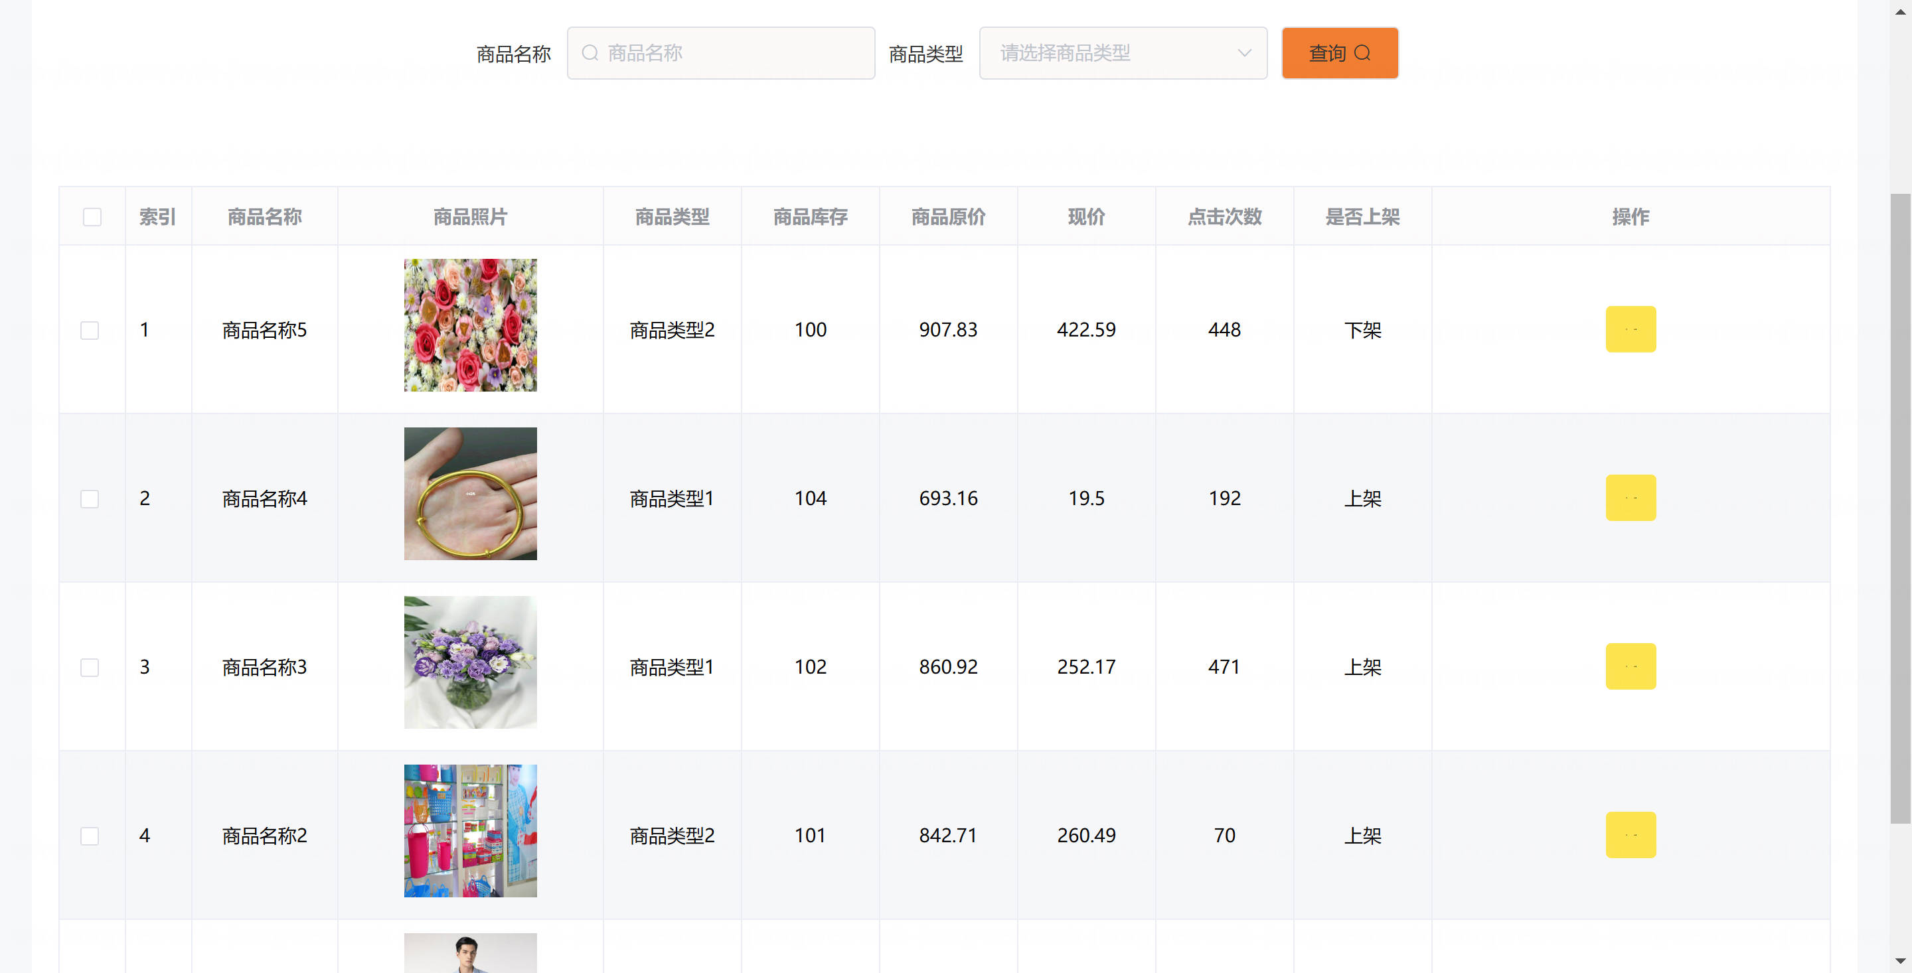Click the page scrollbar down arrow
This screenshot has width=1912, height=973.
[1900, 961]
